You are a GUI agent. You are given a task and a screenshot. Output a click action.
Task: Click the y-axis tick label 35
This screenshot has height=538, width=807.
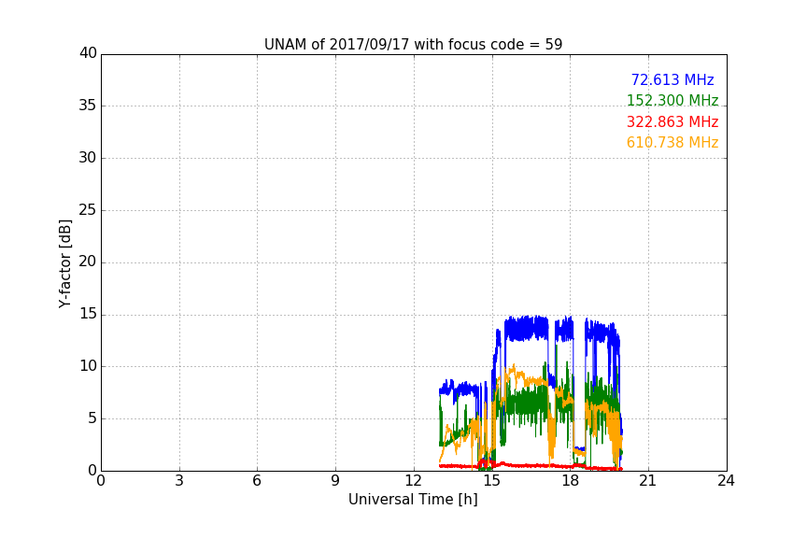[88, 106]
